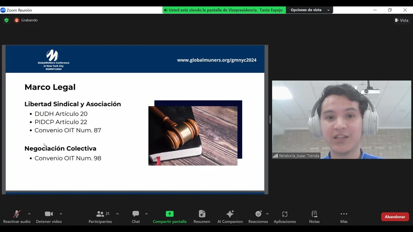Open the Más overflow menu

point(344,217)
